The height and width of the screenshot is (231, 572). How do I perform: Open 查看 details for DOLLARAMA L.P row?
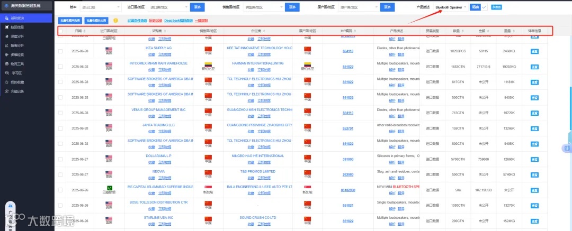[534, 159]
